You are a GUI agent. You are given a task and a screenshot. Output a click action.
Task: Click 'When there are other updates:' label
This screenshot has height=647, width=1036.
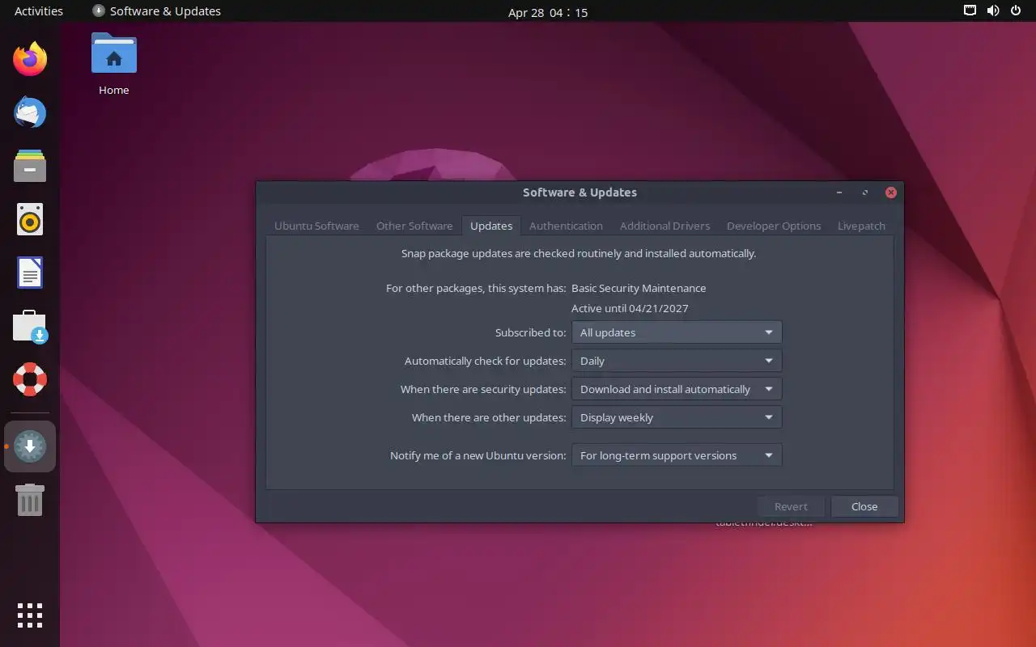point(489,417)
